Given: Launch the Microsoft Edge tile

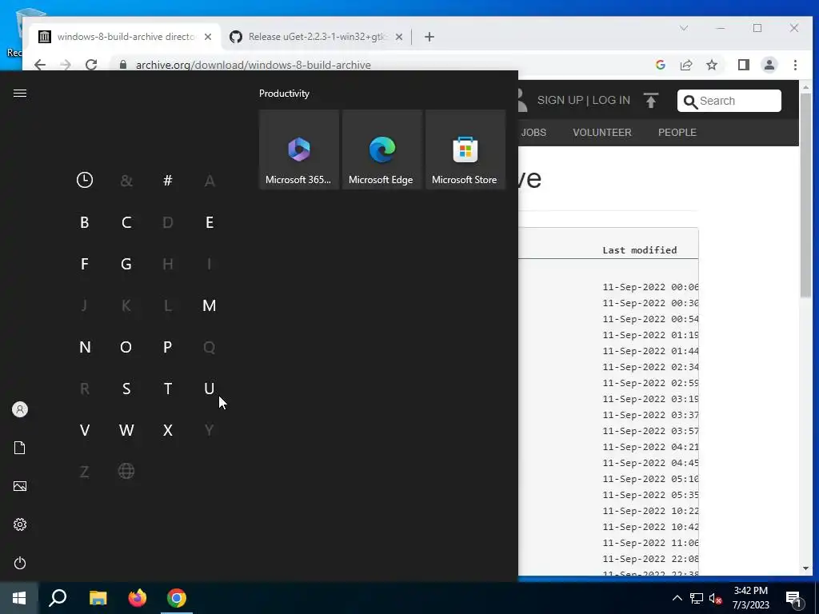Looking at the screenshot, I should [x=382, y=150].
